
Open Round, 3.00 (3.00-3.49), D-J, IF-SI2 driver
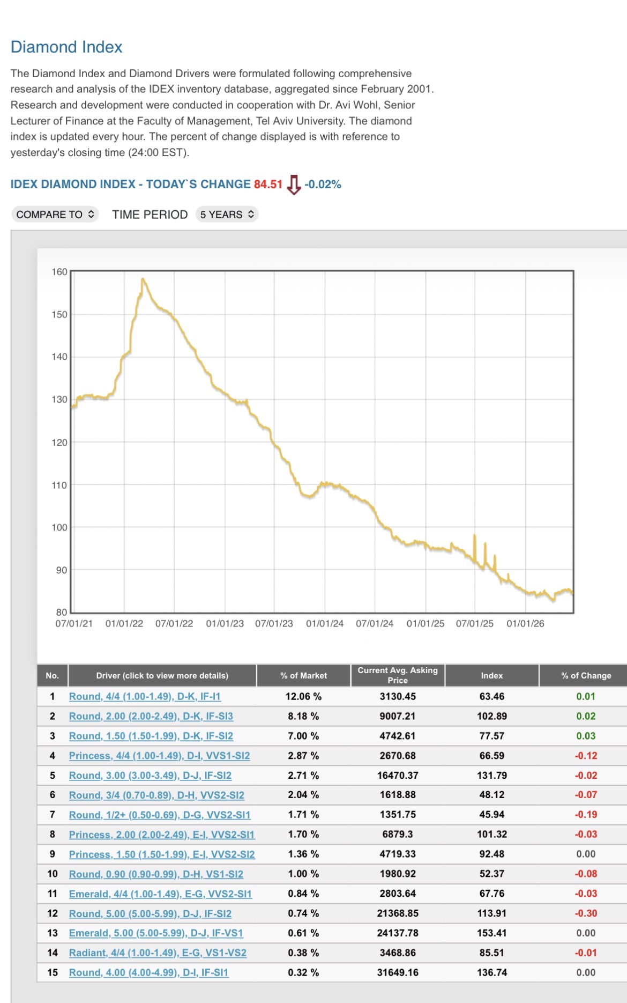[x=150, y=776]
